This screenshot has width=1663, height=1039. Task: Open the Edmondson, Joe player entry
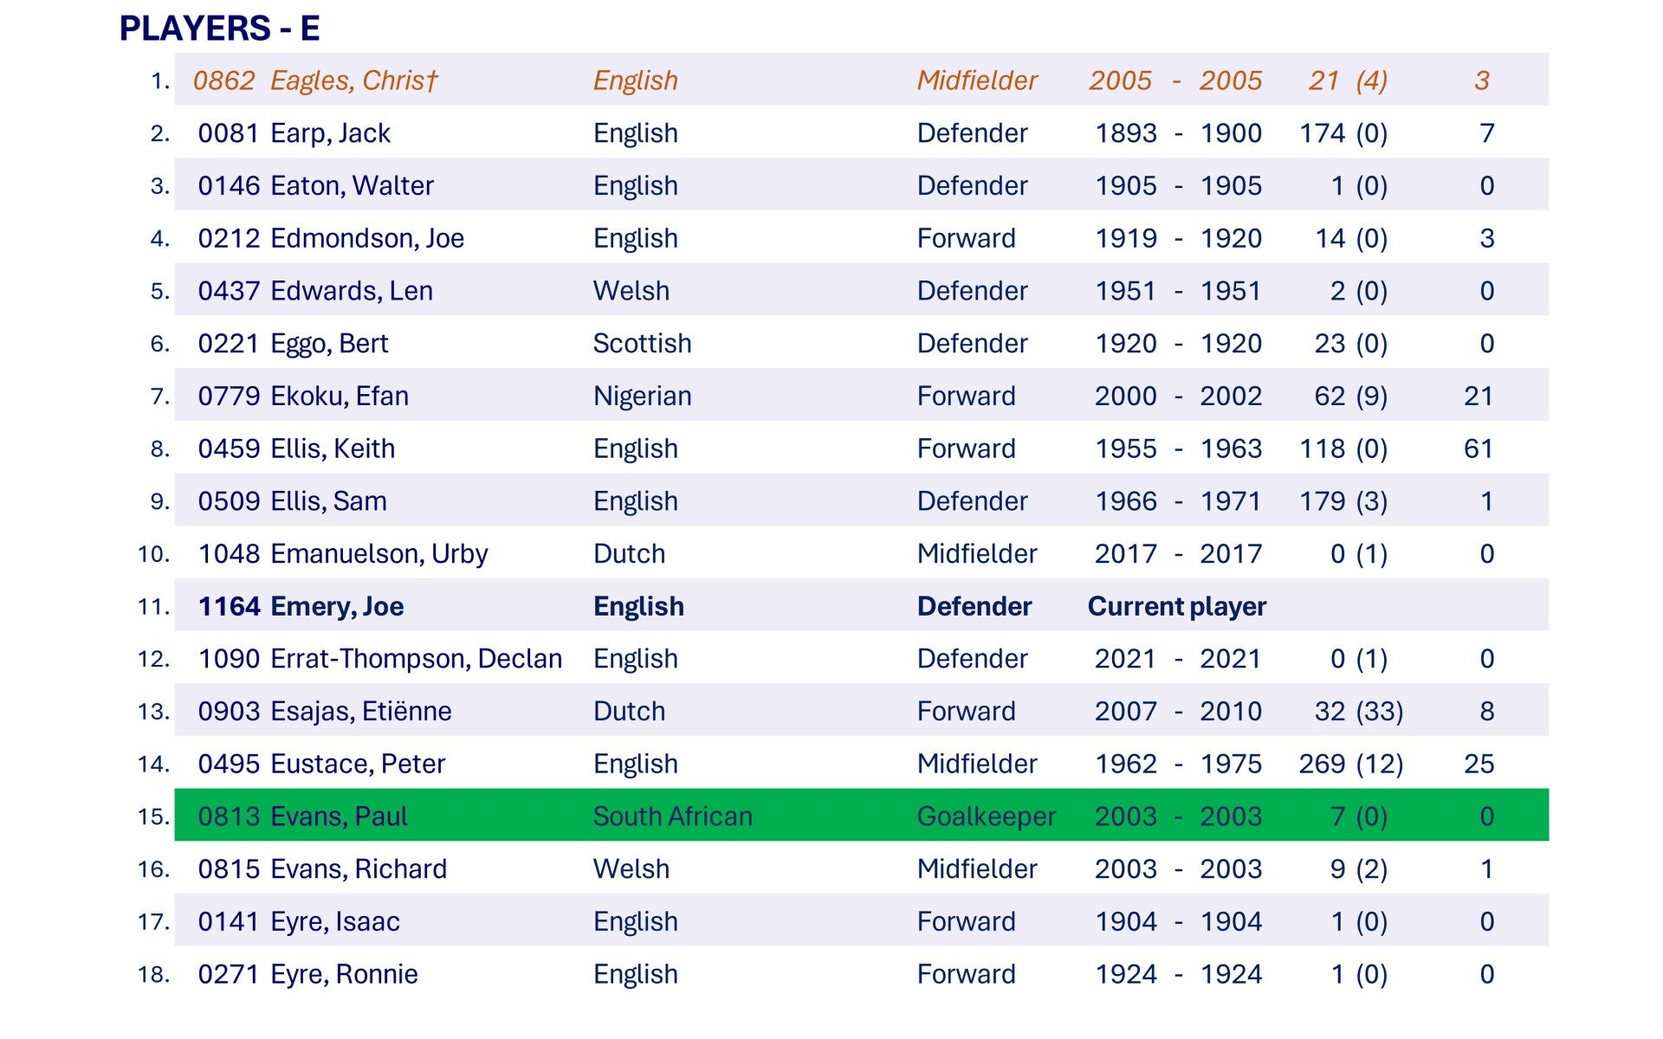click(x=366, y=239)
